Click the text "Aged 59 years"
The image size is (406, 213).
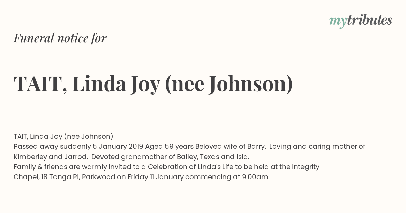click(x=169, y=147)
